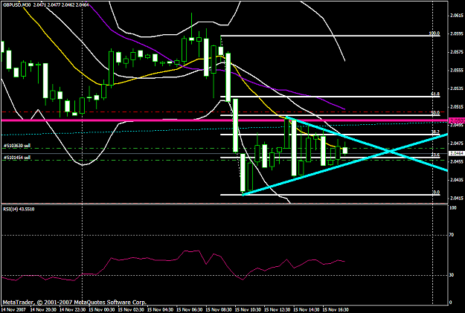The image size is (465, 313).
Task: Click the 2.0535 price axis label
Action: coord(457,88)
